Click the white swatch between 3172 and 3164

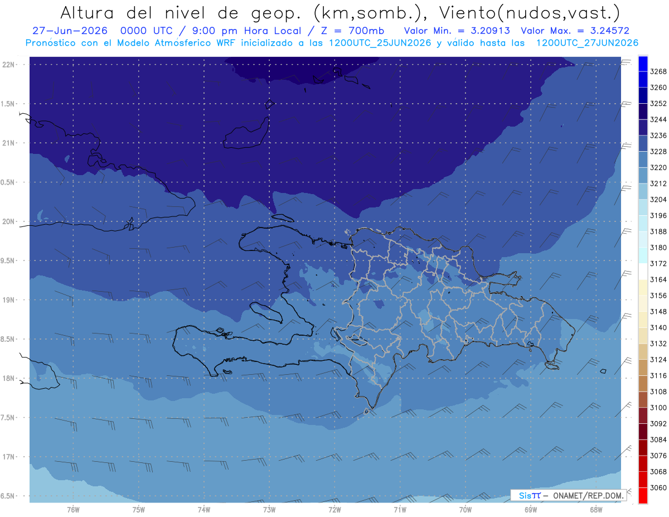(643, 271)
